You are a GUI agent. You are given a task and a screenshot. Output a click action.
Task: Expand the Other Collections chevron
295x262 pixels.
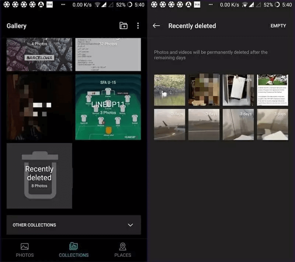[130, 225]
